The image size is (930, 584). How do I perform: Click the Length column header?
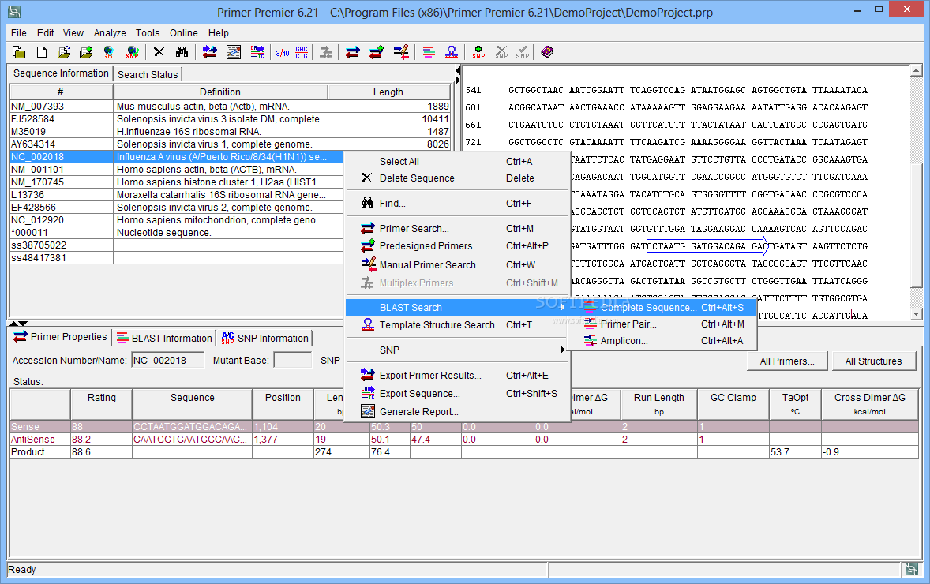(x=388, y=92)
